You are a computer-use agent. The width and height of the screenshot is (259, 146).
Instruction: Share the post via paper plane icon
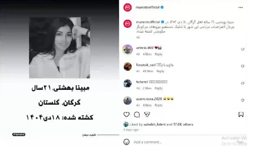pos(147,115)
